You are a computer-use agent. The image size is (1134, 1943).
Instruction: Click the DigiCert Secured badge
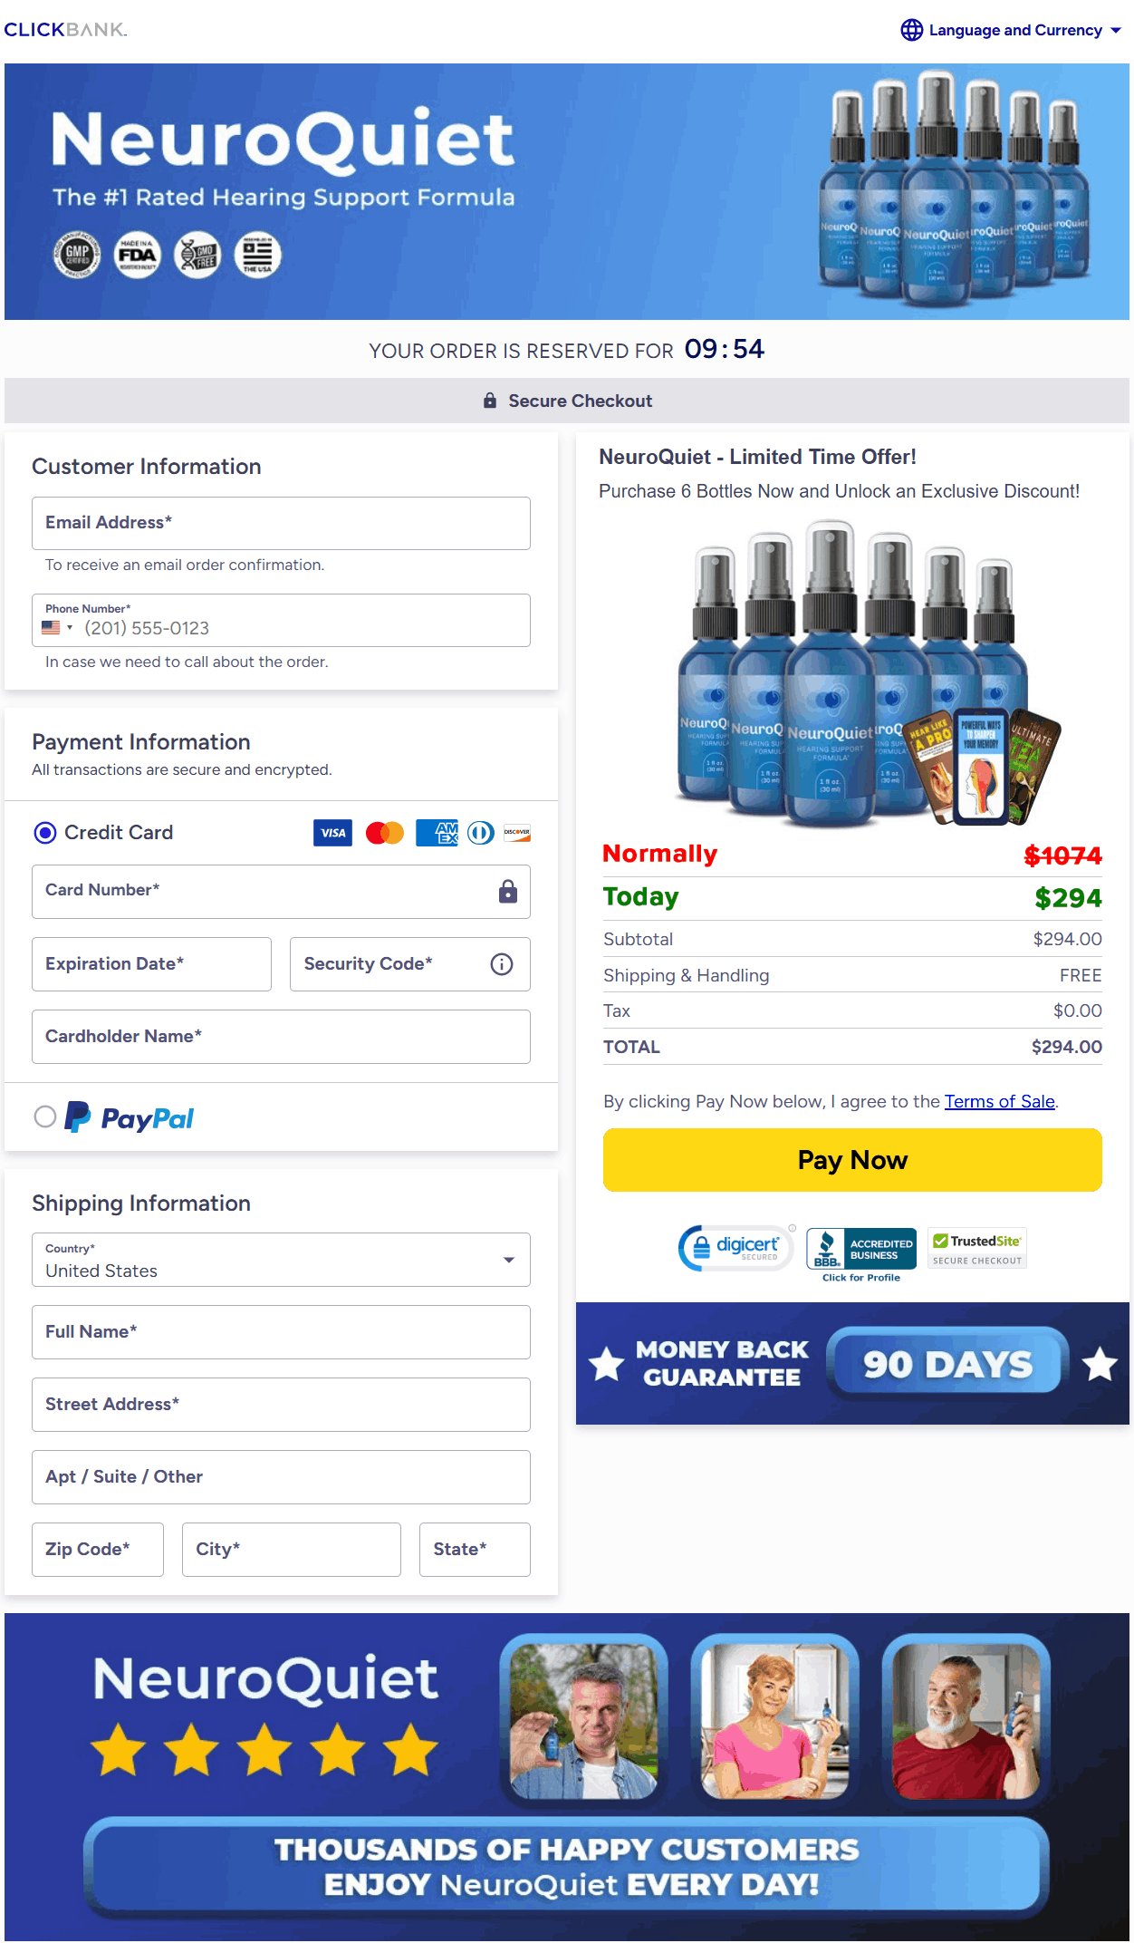coord(736,1248)
